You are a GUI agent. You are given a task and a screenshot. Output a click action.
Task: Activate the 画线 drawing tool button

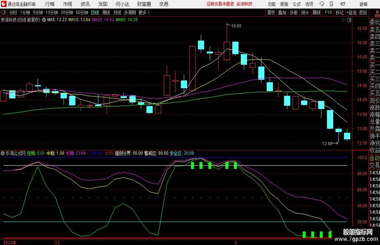coord(316,12)
